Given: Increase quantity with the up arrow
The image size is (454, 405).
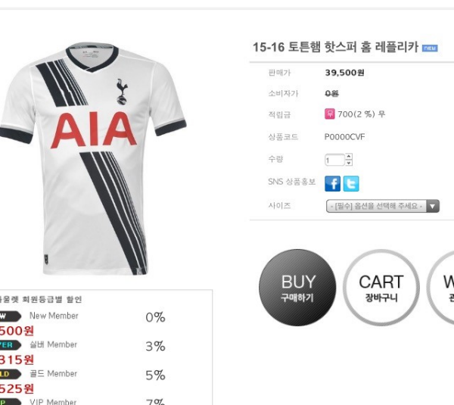Looking at the screenshot, I should pos(349,157).
